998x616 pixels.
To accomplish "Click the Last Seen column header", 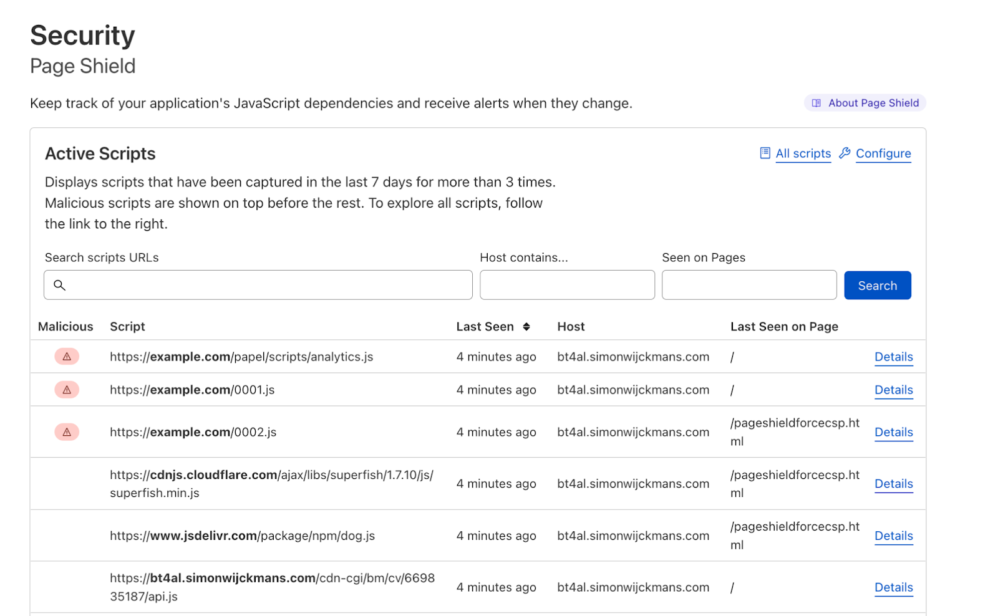I will (485, 327).
